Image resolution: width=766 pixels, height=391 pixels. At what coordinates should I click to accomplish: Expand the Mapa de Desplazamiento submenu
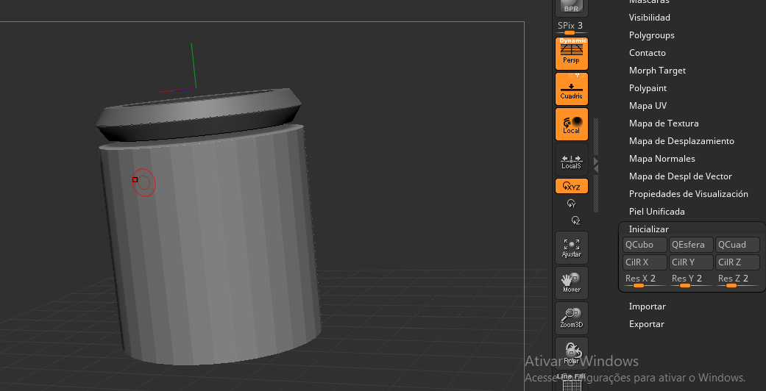[x=681, y=140]
